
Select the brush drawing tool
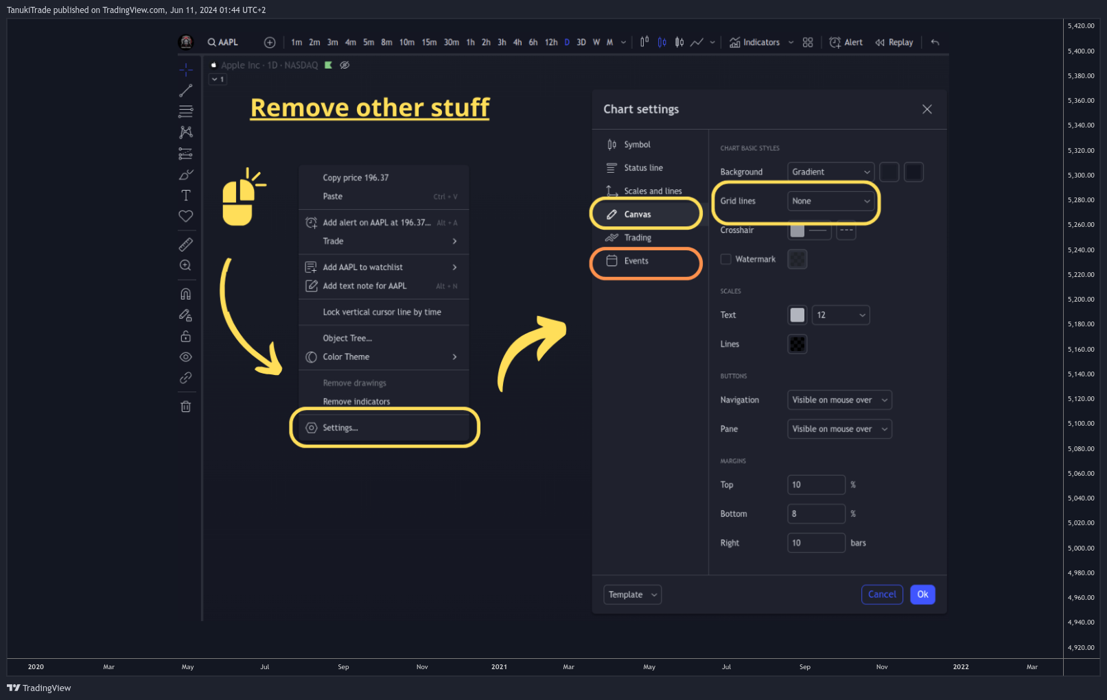click(x=185, y=174)
